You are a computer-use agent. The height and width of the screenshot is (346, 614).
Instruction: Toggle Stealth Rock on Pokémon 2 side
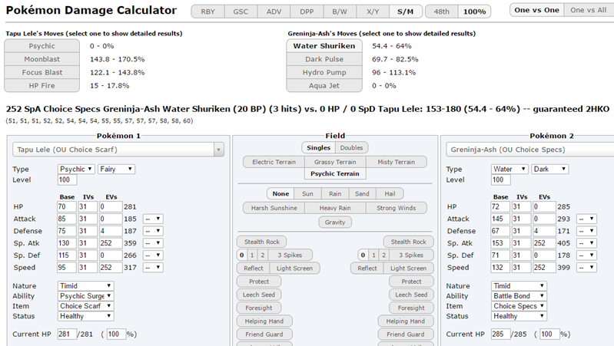pyautogui.click(x=408, y=242)
